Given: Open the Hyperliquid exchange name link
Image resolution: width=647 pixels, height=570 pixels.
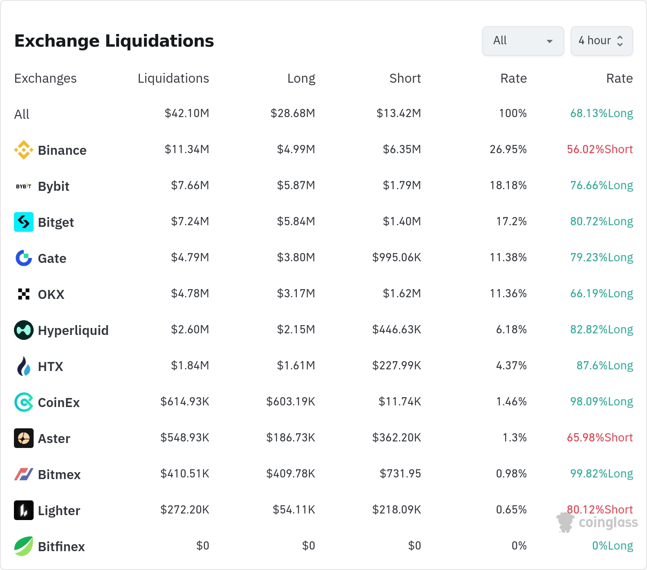Looking at the screenshot, I should (x=73, y=330).
